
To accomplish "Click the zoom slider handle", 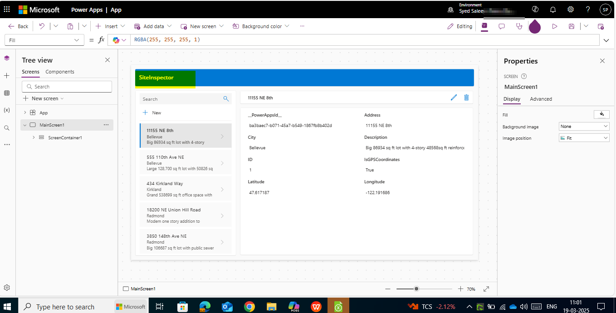I will pyautogui.click(x=416, y=289).
